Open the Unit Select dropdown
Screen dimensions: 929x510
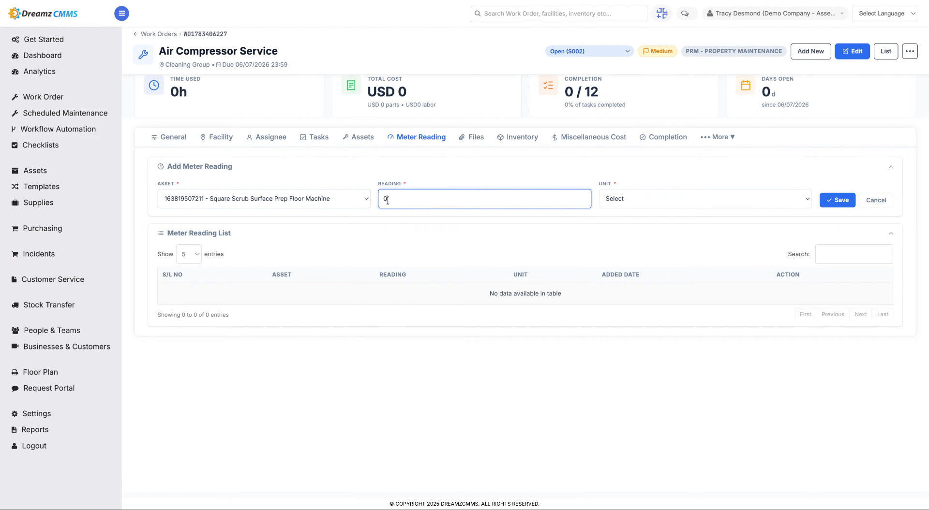pos(705,199)
